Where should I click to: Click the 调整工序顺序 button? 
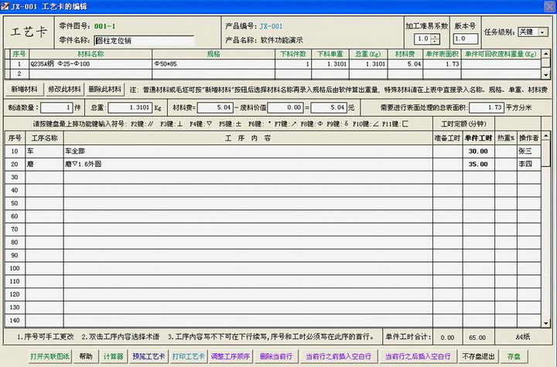coord(230,356)
